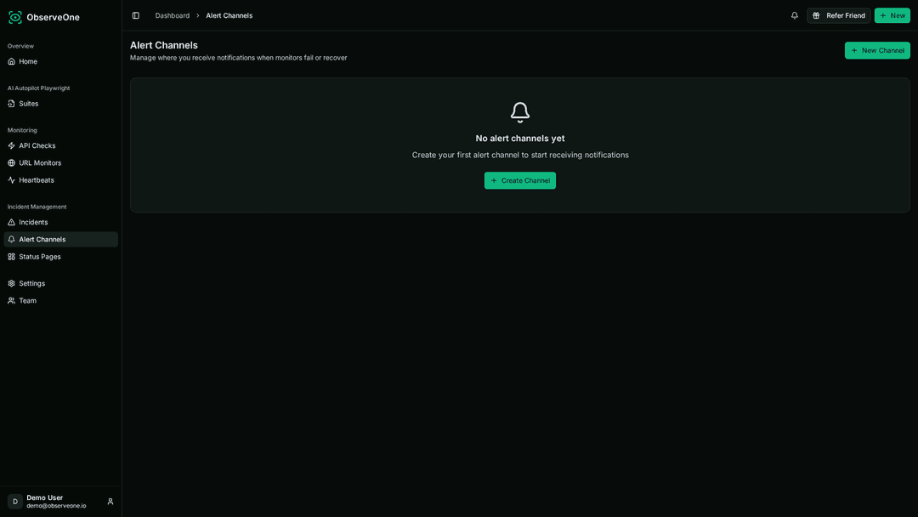Click the Monitoring section label
Screen dimensions: 918x517
[x=22, y=131]
